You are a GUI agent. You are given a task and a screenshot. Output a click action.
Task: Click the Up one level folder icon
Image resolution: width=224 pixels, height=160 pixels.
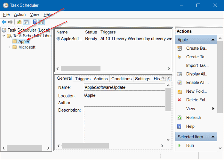coord(19,22)
